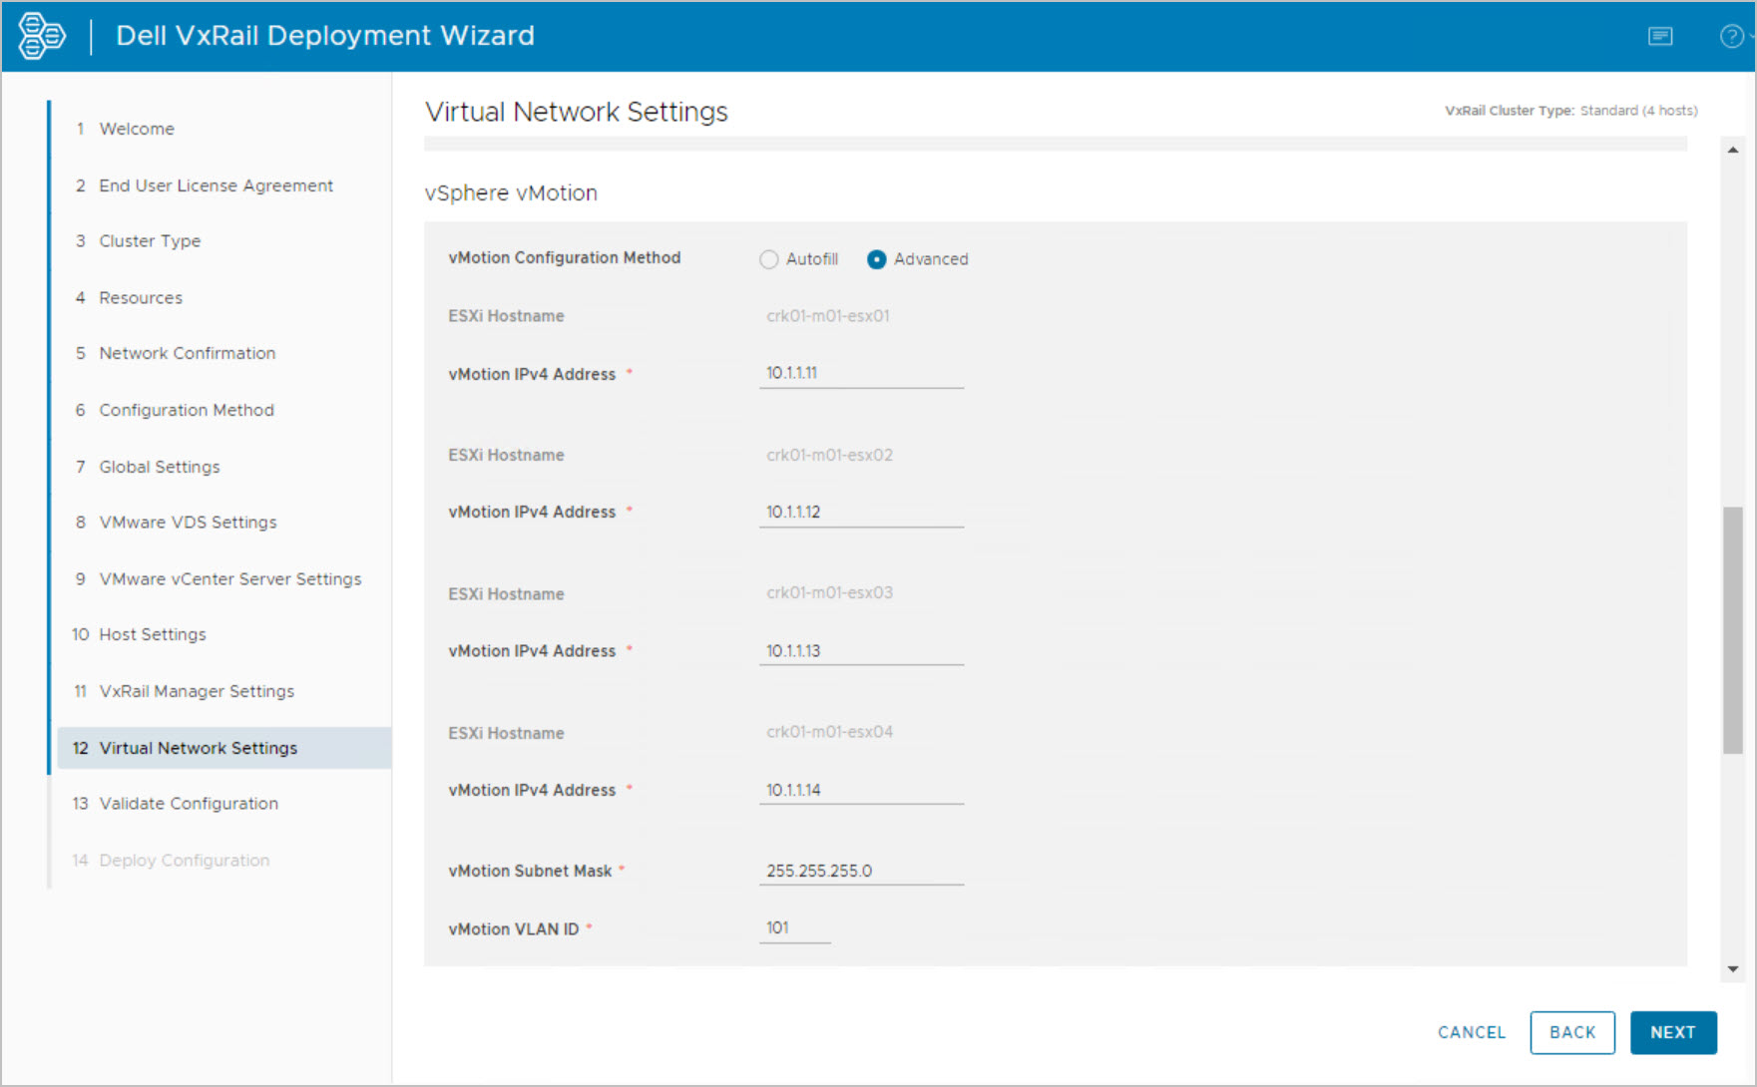This screenshot has height=1087, width=1757.
Task: Open the feedback message icon in header
Action: coord(1660,37)
